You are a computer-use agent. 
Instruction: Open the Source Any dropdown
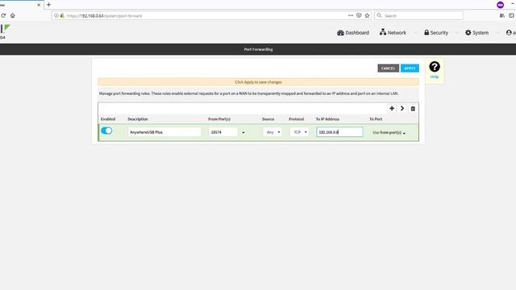pos(273,132)
